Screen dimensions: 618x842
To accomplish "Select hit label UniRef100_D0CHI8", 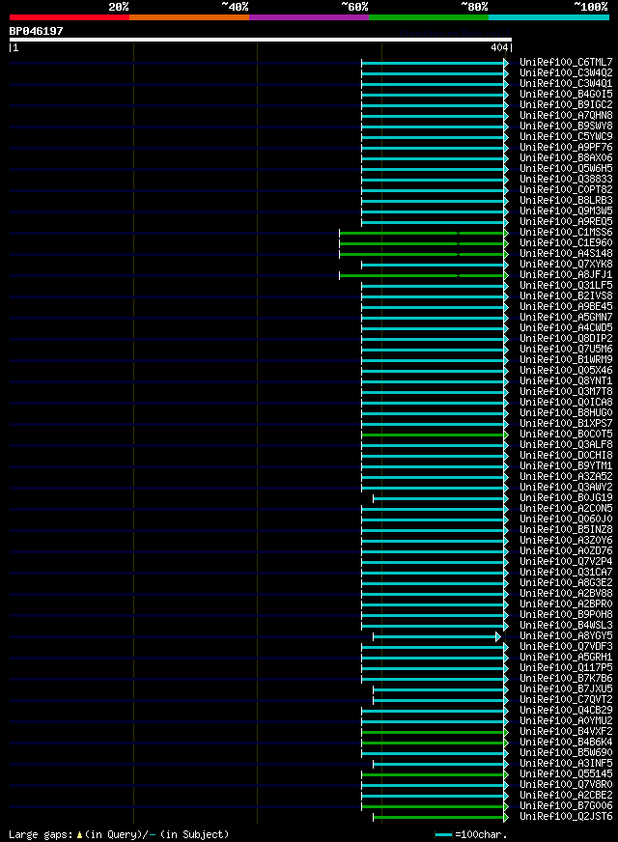I will click(x=566, y=456).
